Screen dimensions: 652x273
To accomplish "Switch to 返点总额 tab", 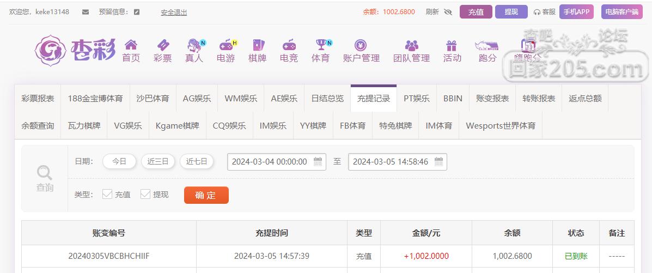I will (x=585, y=99).
